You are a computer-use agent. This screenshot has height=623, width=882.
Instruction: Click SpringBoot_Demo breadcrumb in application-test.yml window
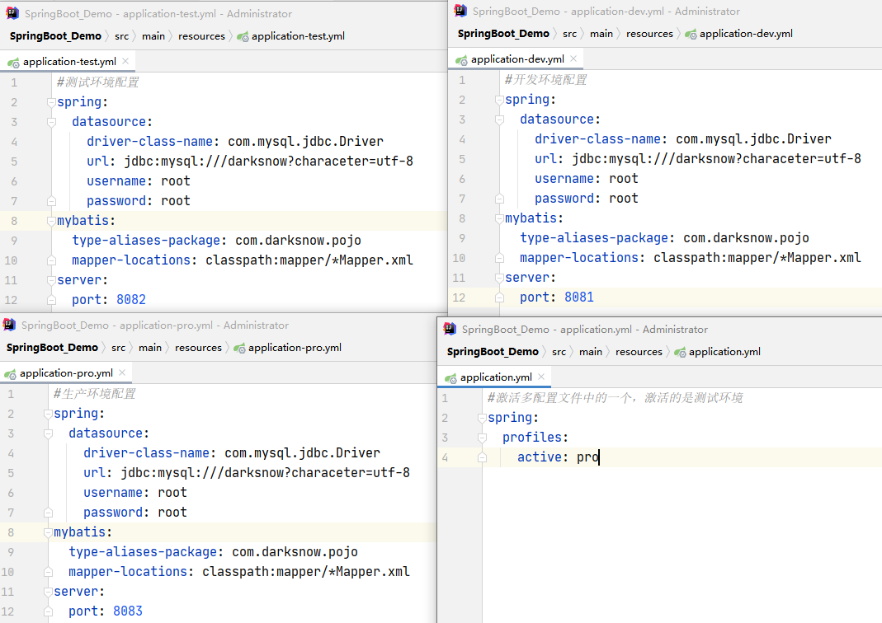[55, 36]
